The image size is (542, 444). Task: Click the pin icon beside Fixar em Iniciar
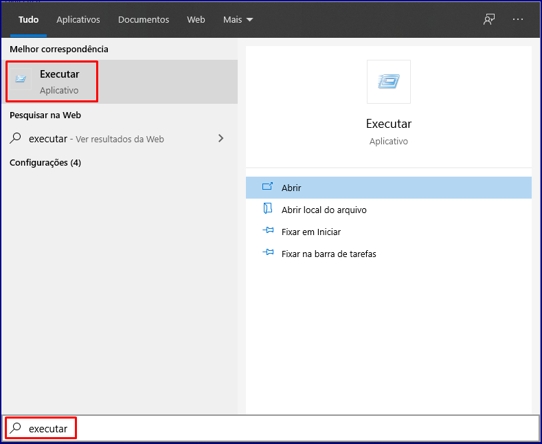pyautogui.click(x=268, y=232)
